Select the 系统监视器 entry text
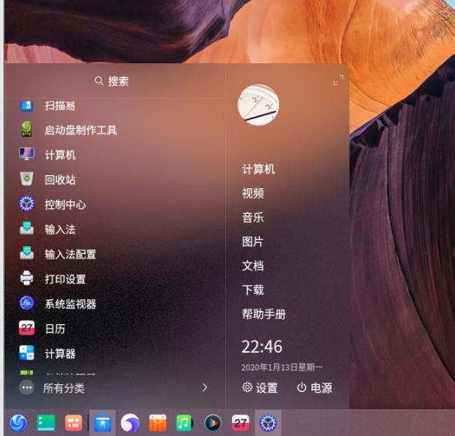Screen dimensions: 455x436 70,304
